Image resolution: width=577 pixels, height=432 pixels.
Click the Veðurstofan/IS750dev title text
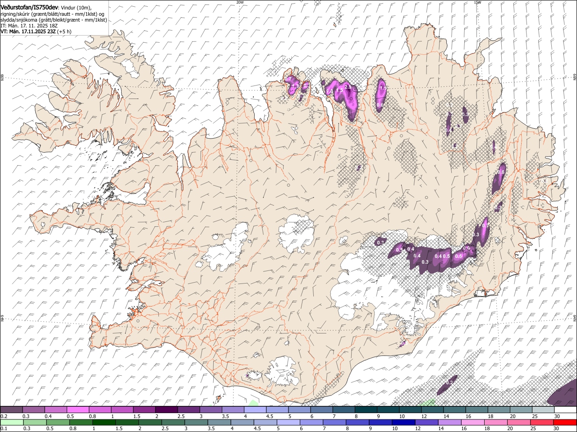tap(29, 7)
